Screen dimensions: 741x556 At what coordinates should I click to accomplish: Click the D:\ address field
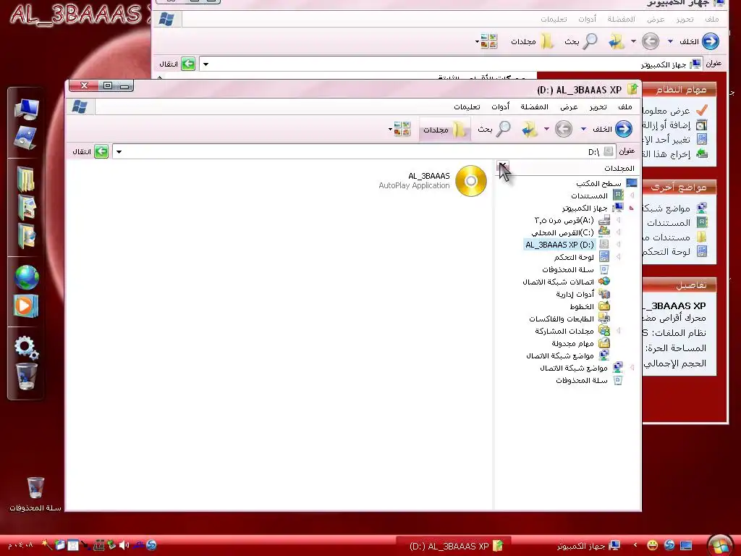coord(364,152)
